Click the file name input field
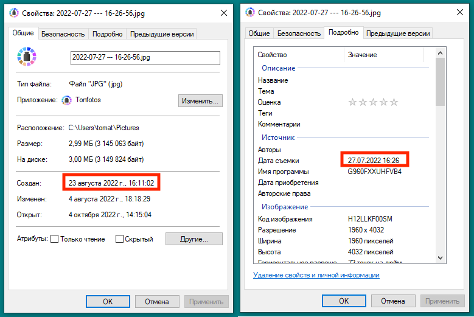 tap(145, 58)
